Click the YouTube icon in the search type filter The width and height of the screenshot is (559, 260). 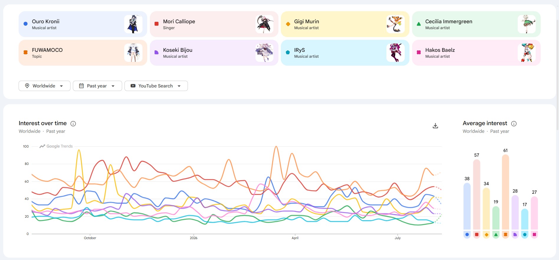(x=133, y=86)
